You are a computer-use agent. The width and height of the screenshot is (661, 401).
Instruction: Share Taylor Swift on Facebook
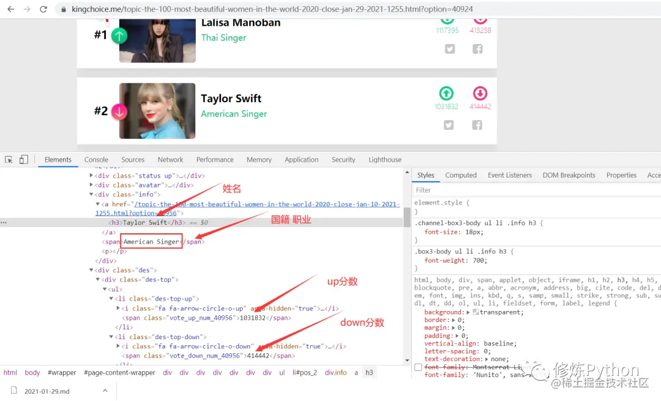point(477,125)
